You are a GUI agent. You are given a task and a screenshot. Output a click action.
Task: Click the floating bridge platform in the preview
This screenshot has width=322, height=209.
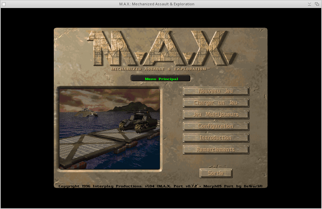(x=97, y=144)
